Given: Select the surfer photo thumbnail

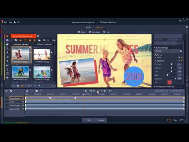Looking at the screenshot, I should point(20,72).
